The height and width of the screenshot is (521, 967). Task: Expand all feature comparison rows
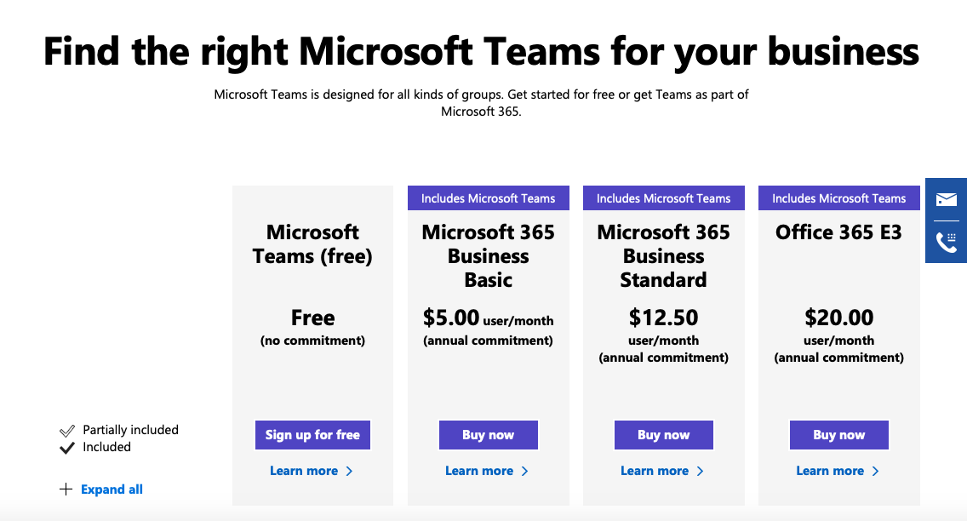click(x=112, y=490)
